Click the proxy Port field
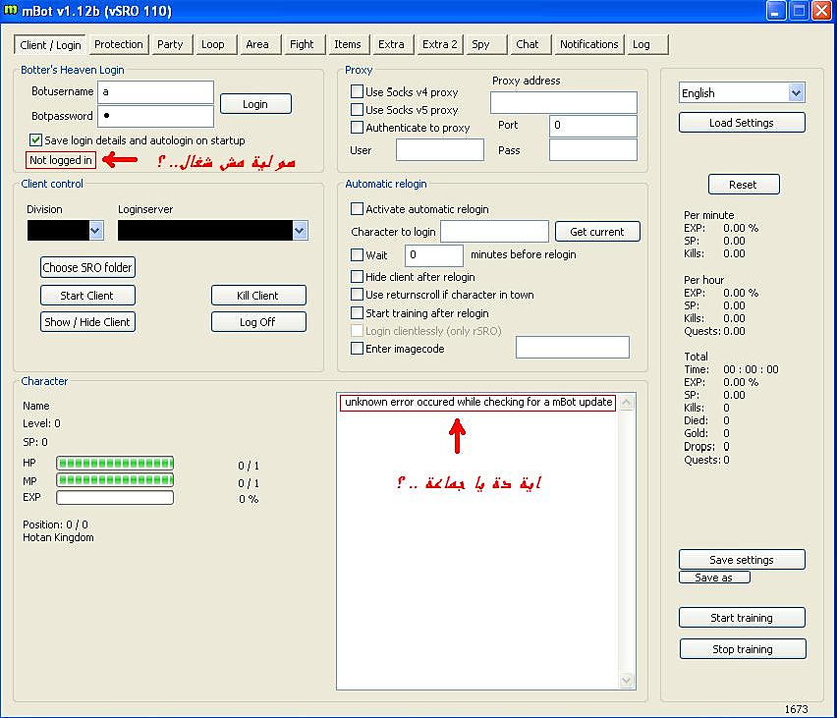The width and height of the screenshot is (837, 718). point(593,126)
